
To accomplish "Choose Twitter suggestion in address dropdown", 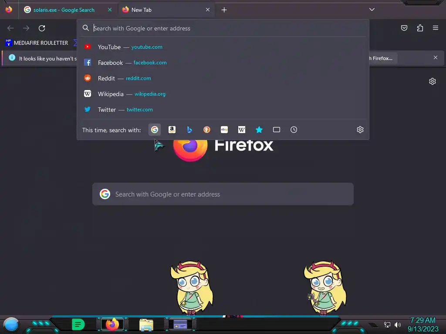I will point(223,109).
